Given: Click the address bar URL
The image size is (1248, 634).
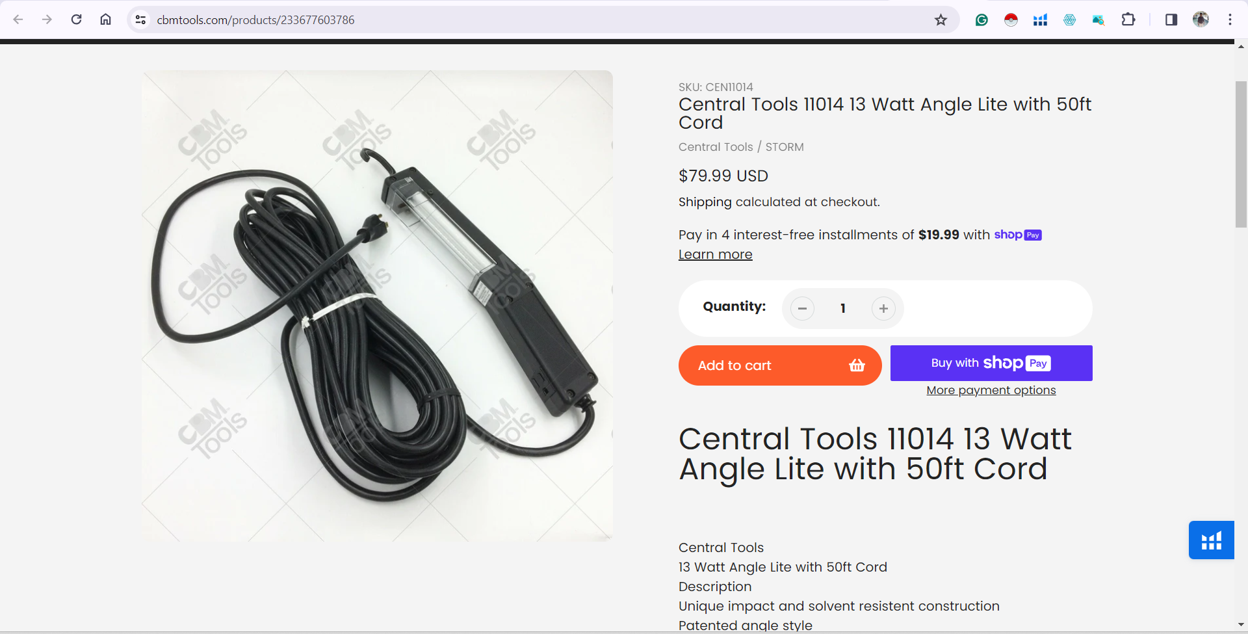Looking at the screenshot, I should pos(255,20).
